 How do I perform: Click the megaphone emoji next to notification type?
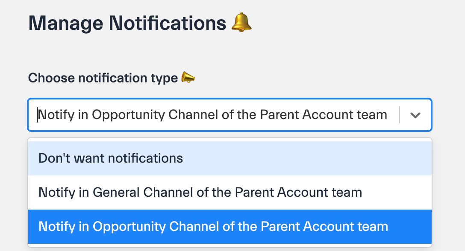[x=188, y=78]
